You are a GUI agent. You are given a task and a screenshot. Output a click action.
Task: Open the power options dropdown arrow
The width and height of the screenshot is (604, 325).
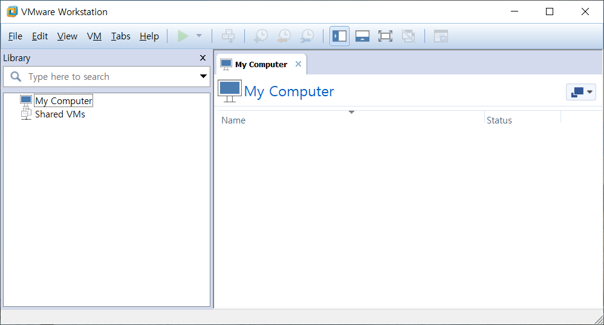(199, 36)
